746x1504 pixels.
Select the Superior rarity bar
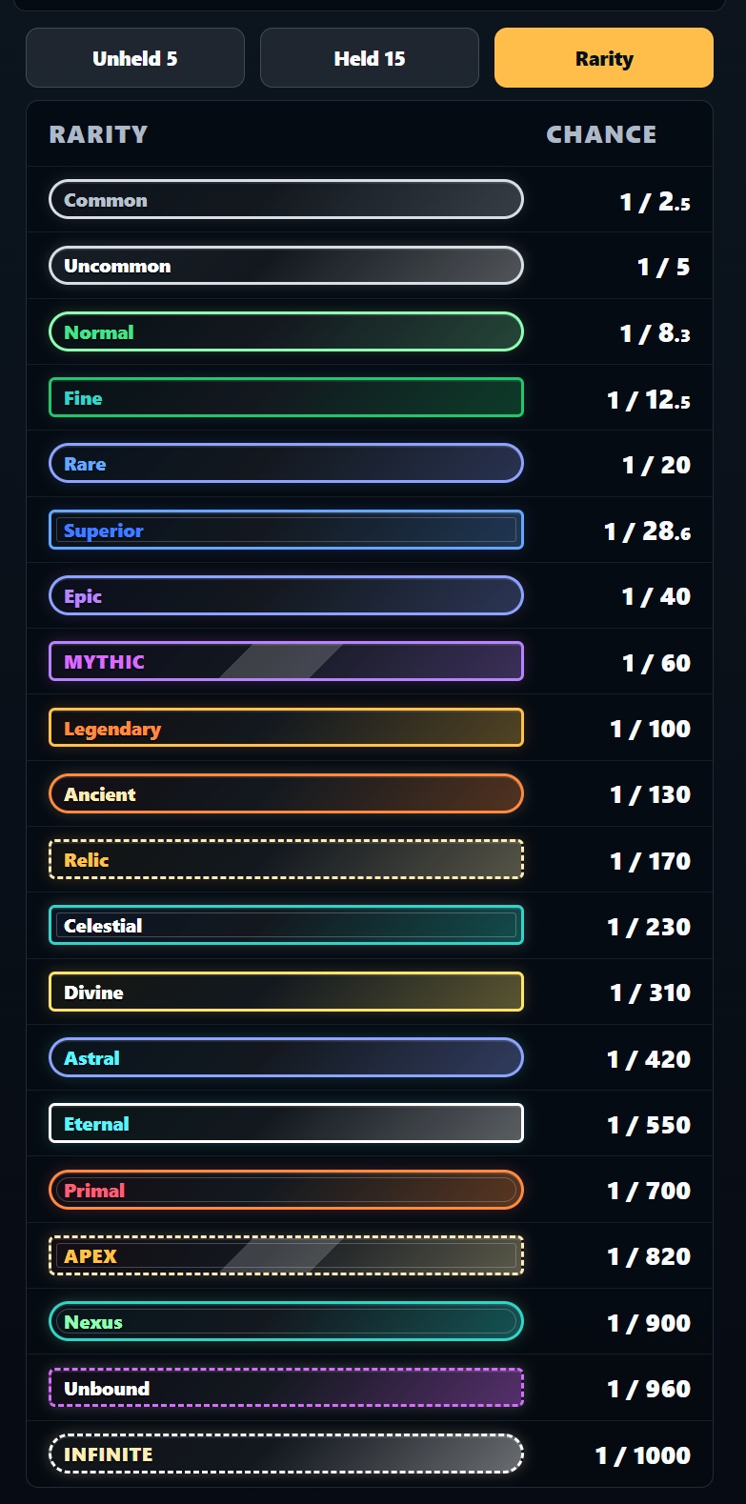click(286, 530)
